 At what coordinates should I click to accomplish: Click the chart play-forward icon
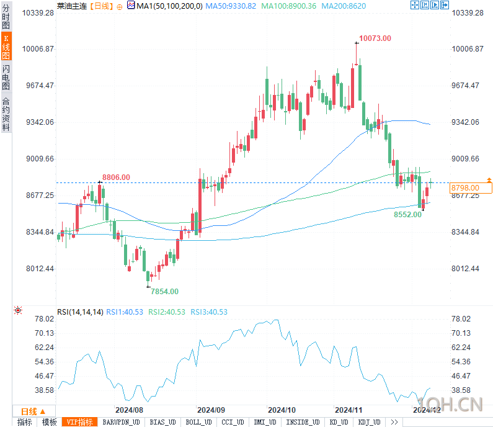tap(435, 5)
